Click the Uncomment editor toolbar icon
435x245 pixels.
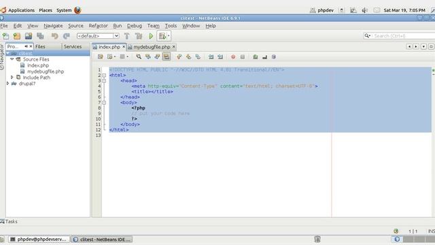pos(264,56)
